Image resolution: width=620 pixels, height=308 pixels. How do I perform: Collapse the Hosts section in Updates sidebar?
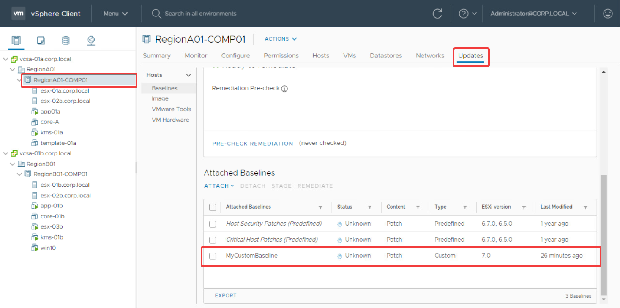tap(188, 75)
